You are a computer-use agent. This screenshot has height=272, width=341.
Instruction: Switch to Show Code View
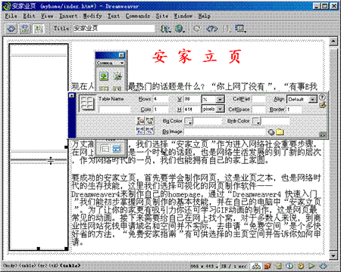(x=11, y=29)
